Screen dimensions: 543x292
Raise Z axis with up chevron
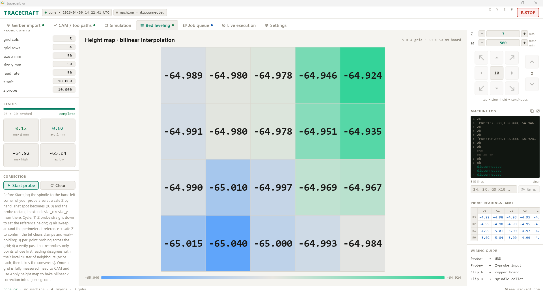(532, 62)
